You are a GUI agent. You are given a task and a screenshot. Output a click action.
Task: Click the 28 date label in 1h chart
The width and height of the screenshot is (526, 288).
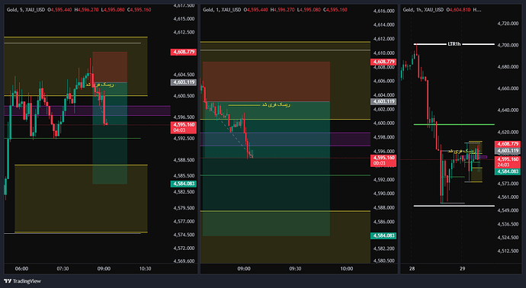coord(412,268)
